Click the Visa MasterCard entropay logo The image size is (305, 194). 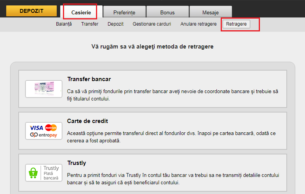44,131
